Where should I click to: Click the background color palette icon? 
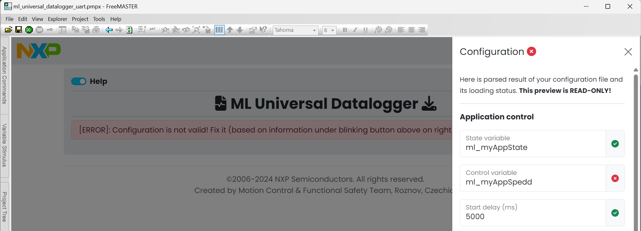coord(388,30)
